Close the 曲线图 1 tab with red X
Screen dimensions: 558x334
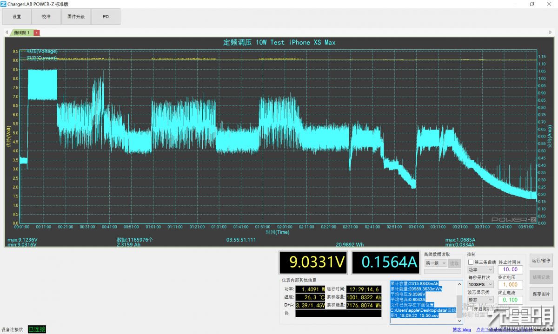[x=37, y=33]
